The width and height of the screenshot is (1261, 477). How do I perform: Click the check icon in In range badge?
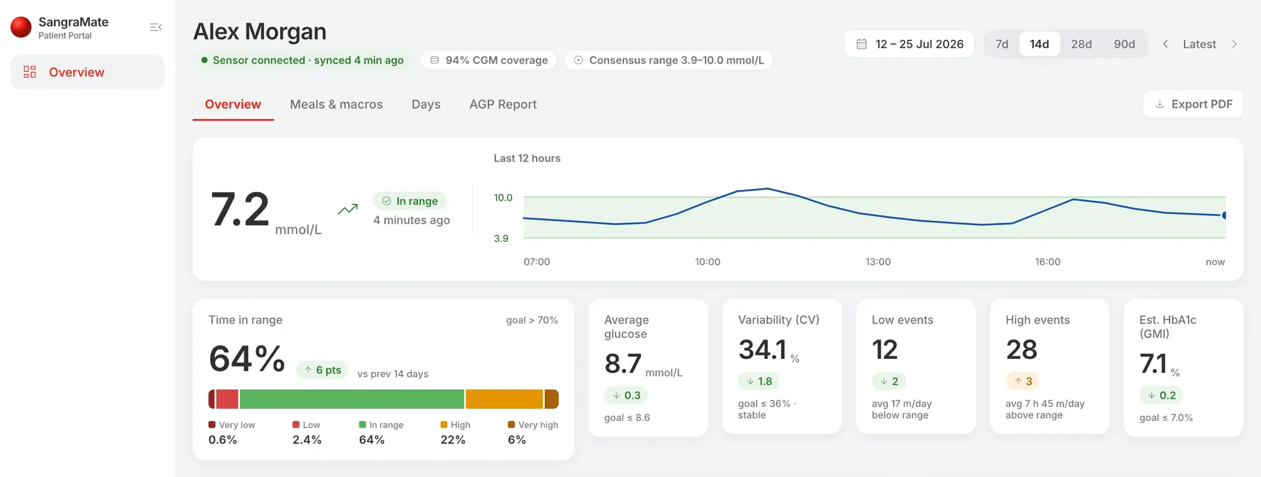tap(387, 201)
